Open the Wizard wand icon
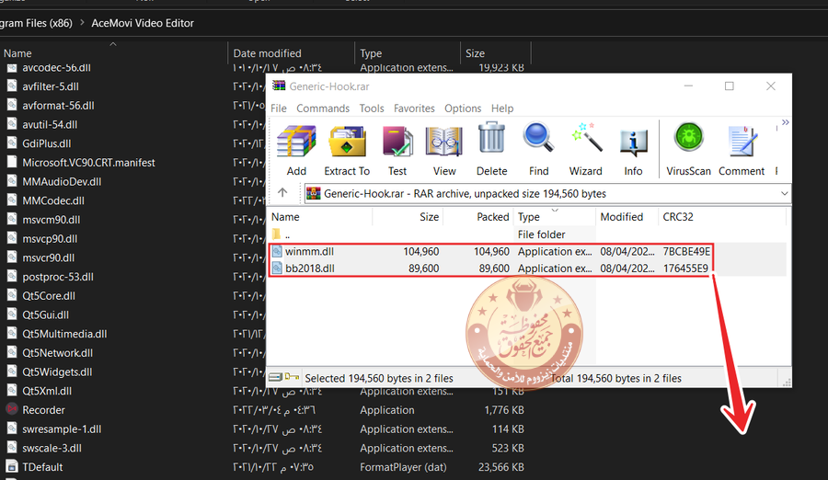Viewport: 828px width, 480px height. (586, 137)
